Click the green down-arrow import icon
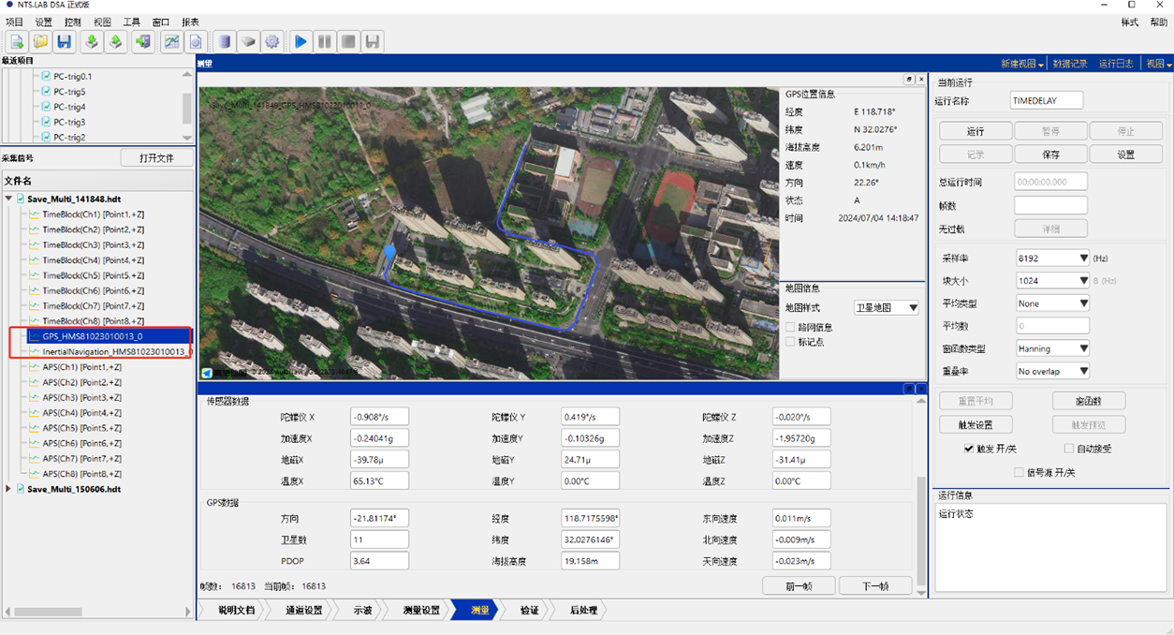 click(91, 41)
